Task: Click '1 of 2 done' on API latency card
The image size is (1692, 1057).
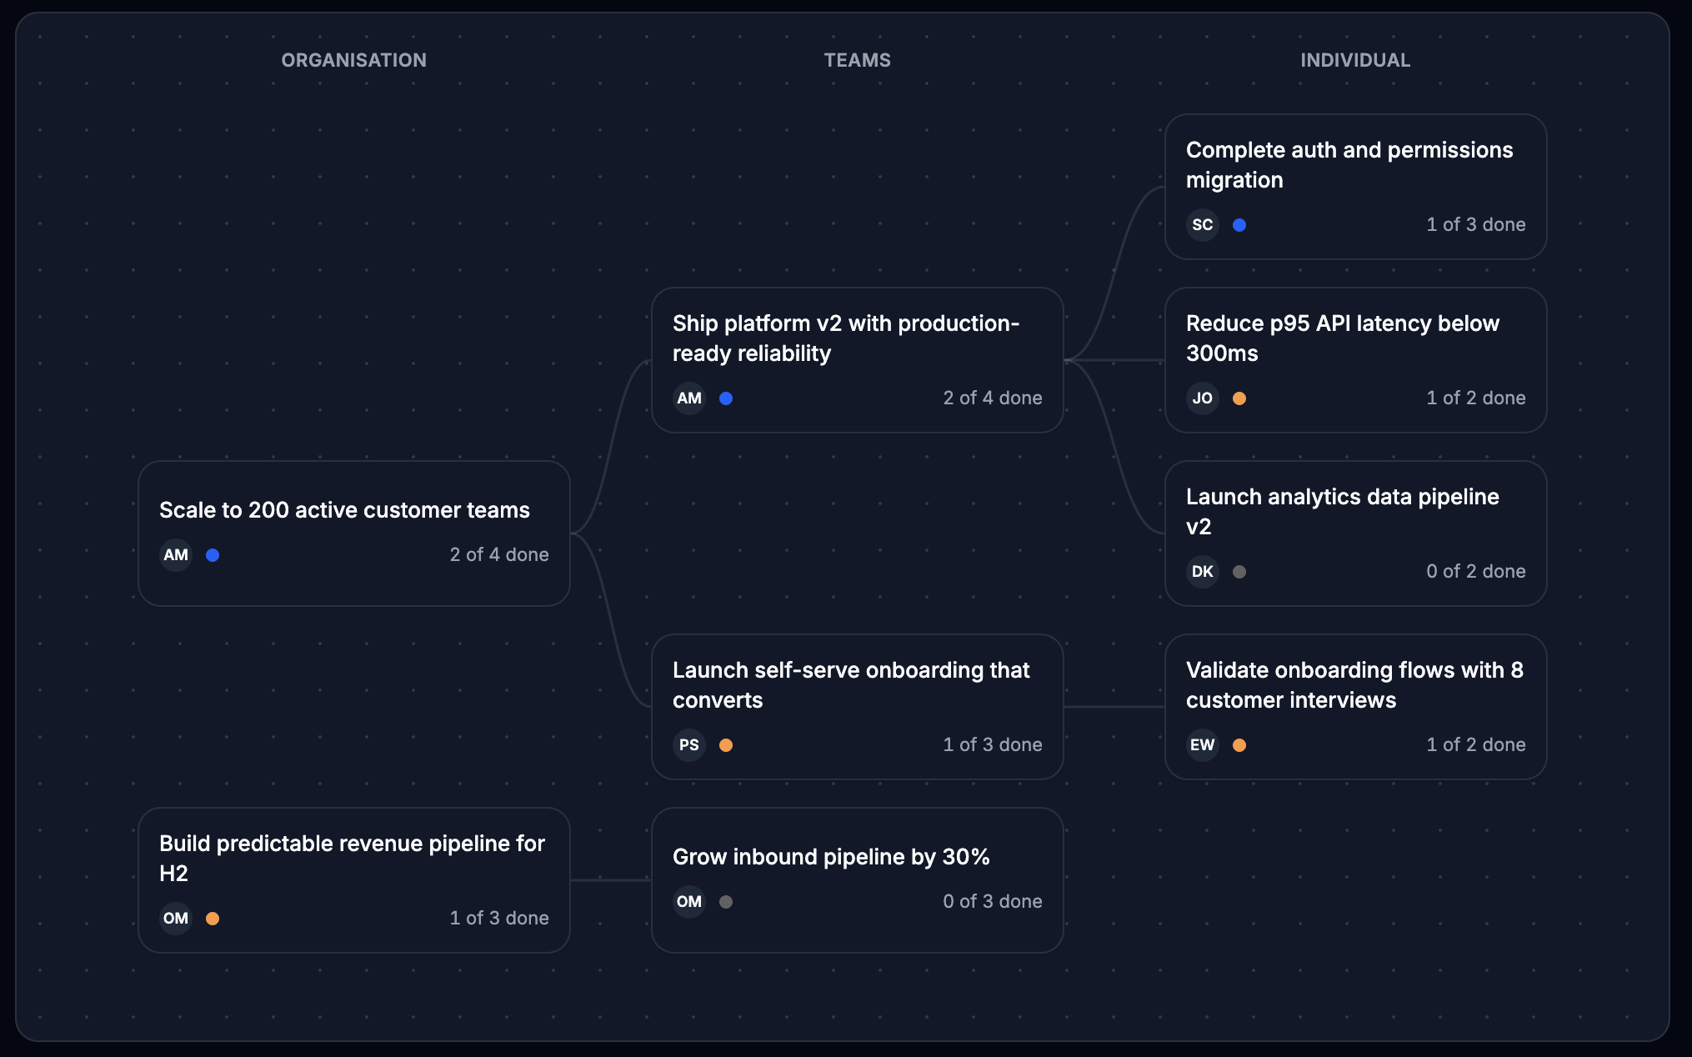Action: (x=1476, y=398)
